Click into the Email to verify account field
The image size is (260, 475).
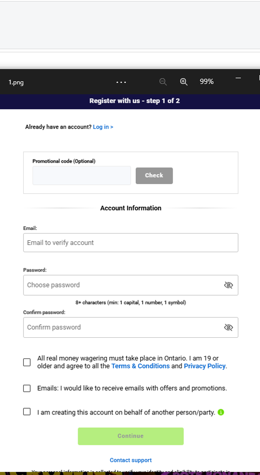(131, 242)
